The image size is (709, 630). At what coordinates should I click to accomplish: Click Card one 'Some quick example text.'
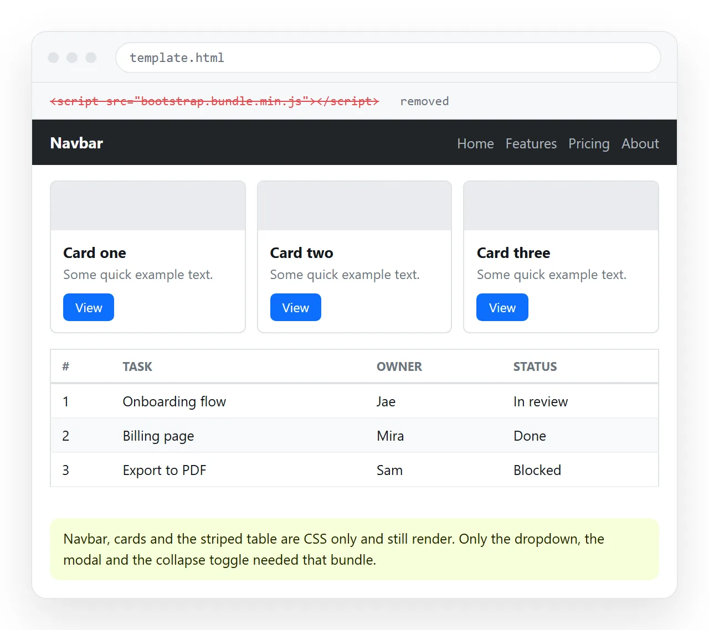(x=138, y=275)
